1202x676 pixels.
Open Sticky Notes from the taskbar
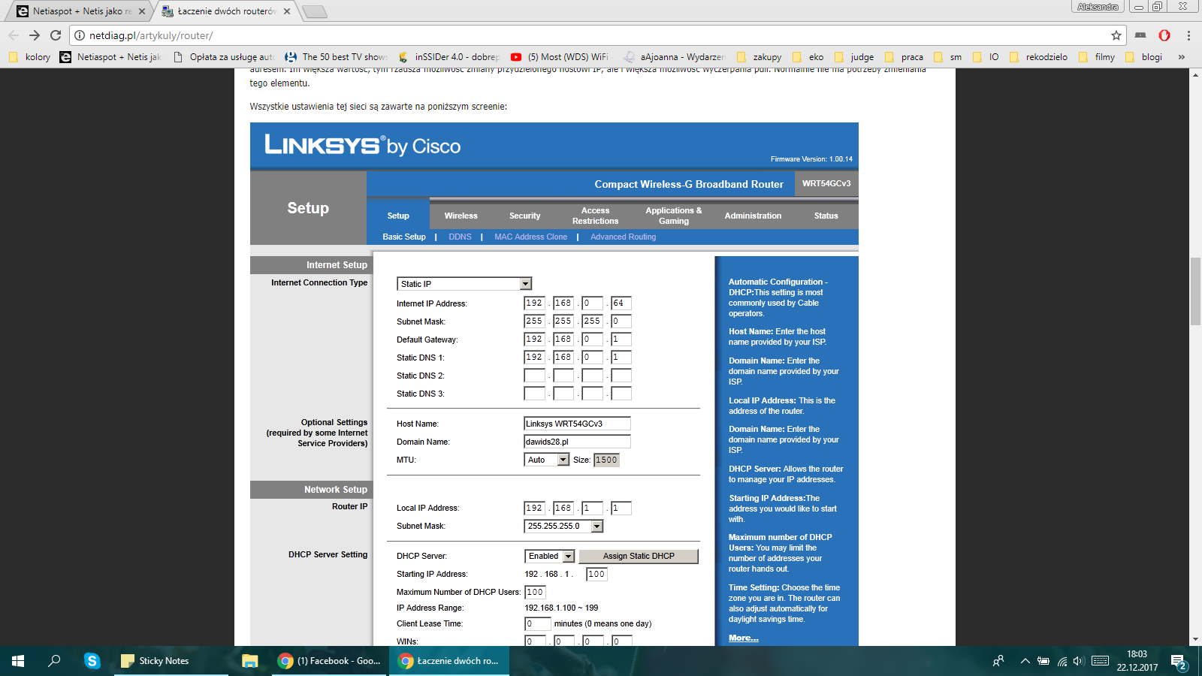coord(171,661)
